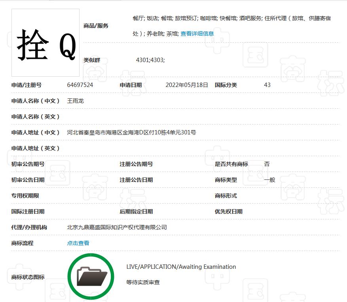Select applicant name 王雨龙
347x302 pixels.
coord(75,101)
